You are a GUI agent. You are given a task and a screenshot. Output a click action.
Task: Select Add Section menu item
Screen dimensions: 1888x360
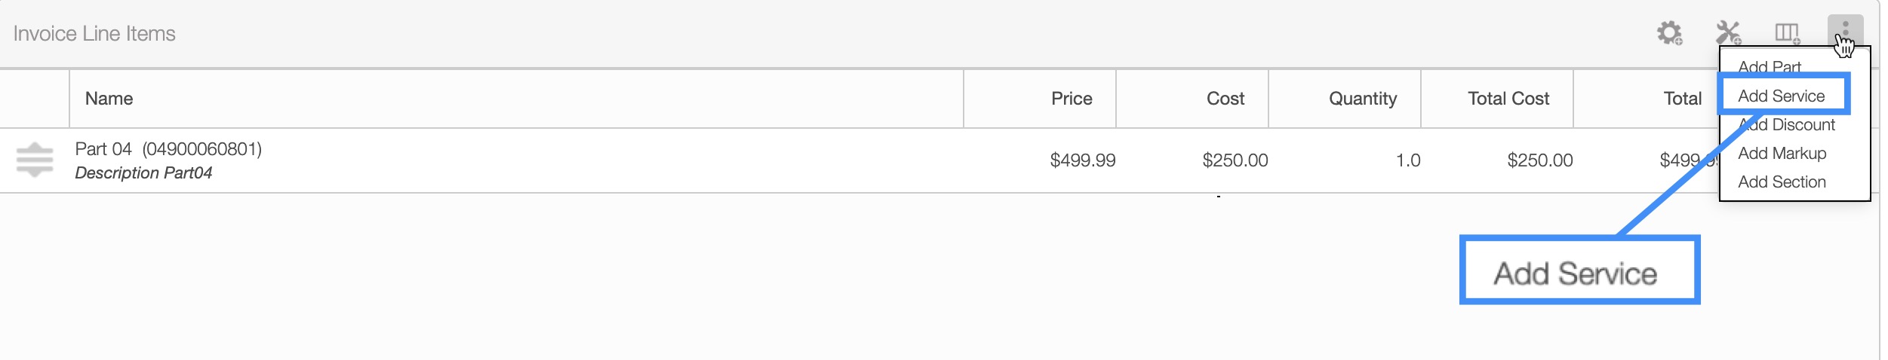click(1782, 182)
